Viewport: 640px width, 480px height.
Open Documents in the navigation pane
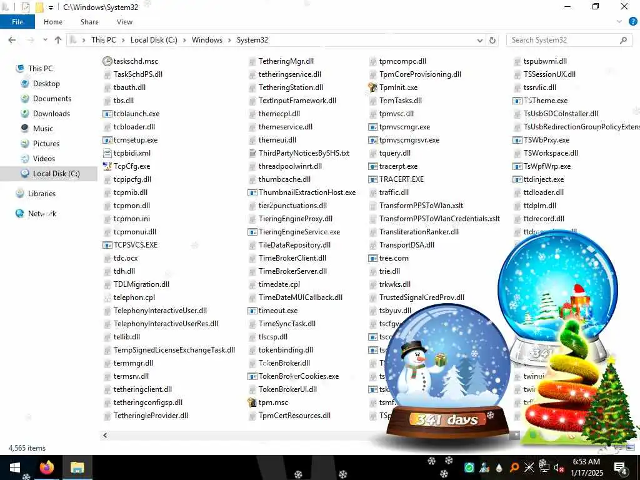(x=52, y=99)
